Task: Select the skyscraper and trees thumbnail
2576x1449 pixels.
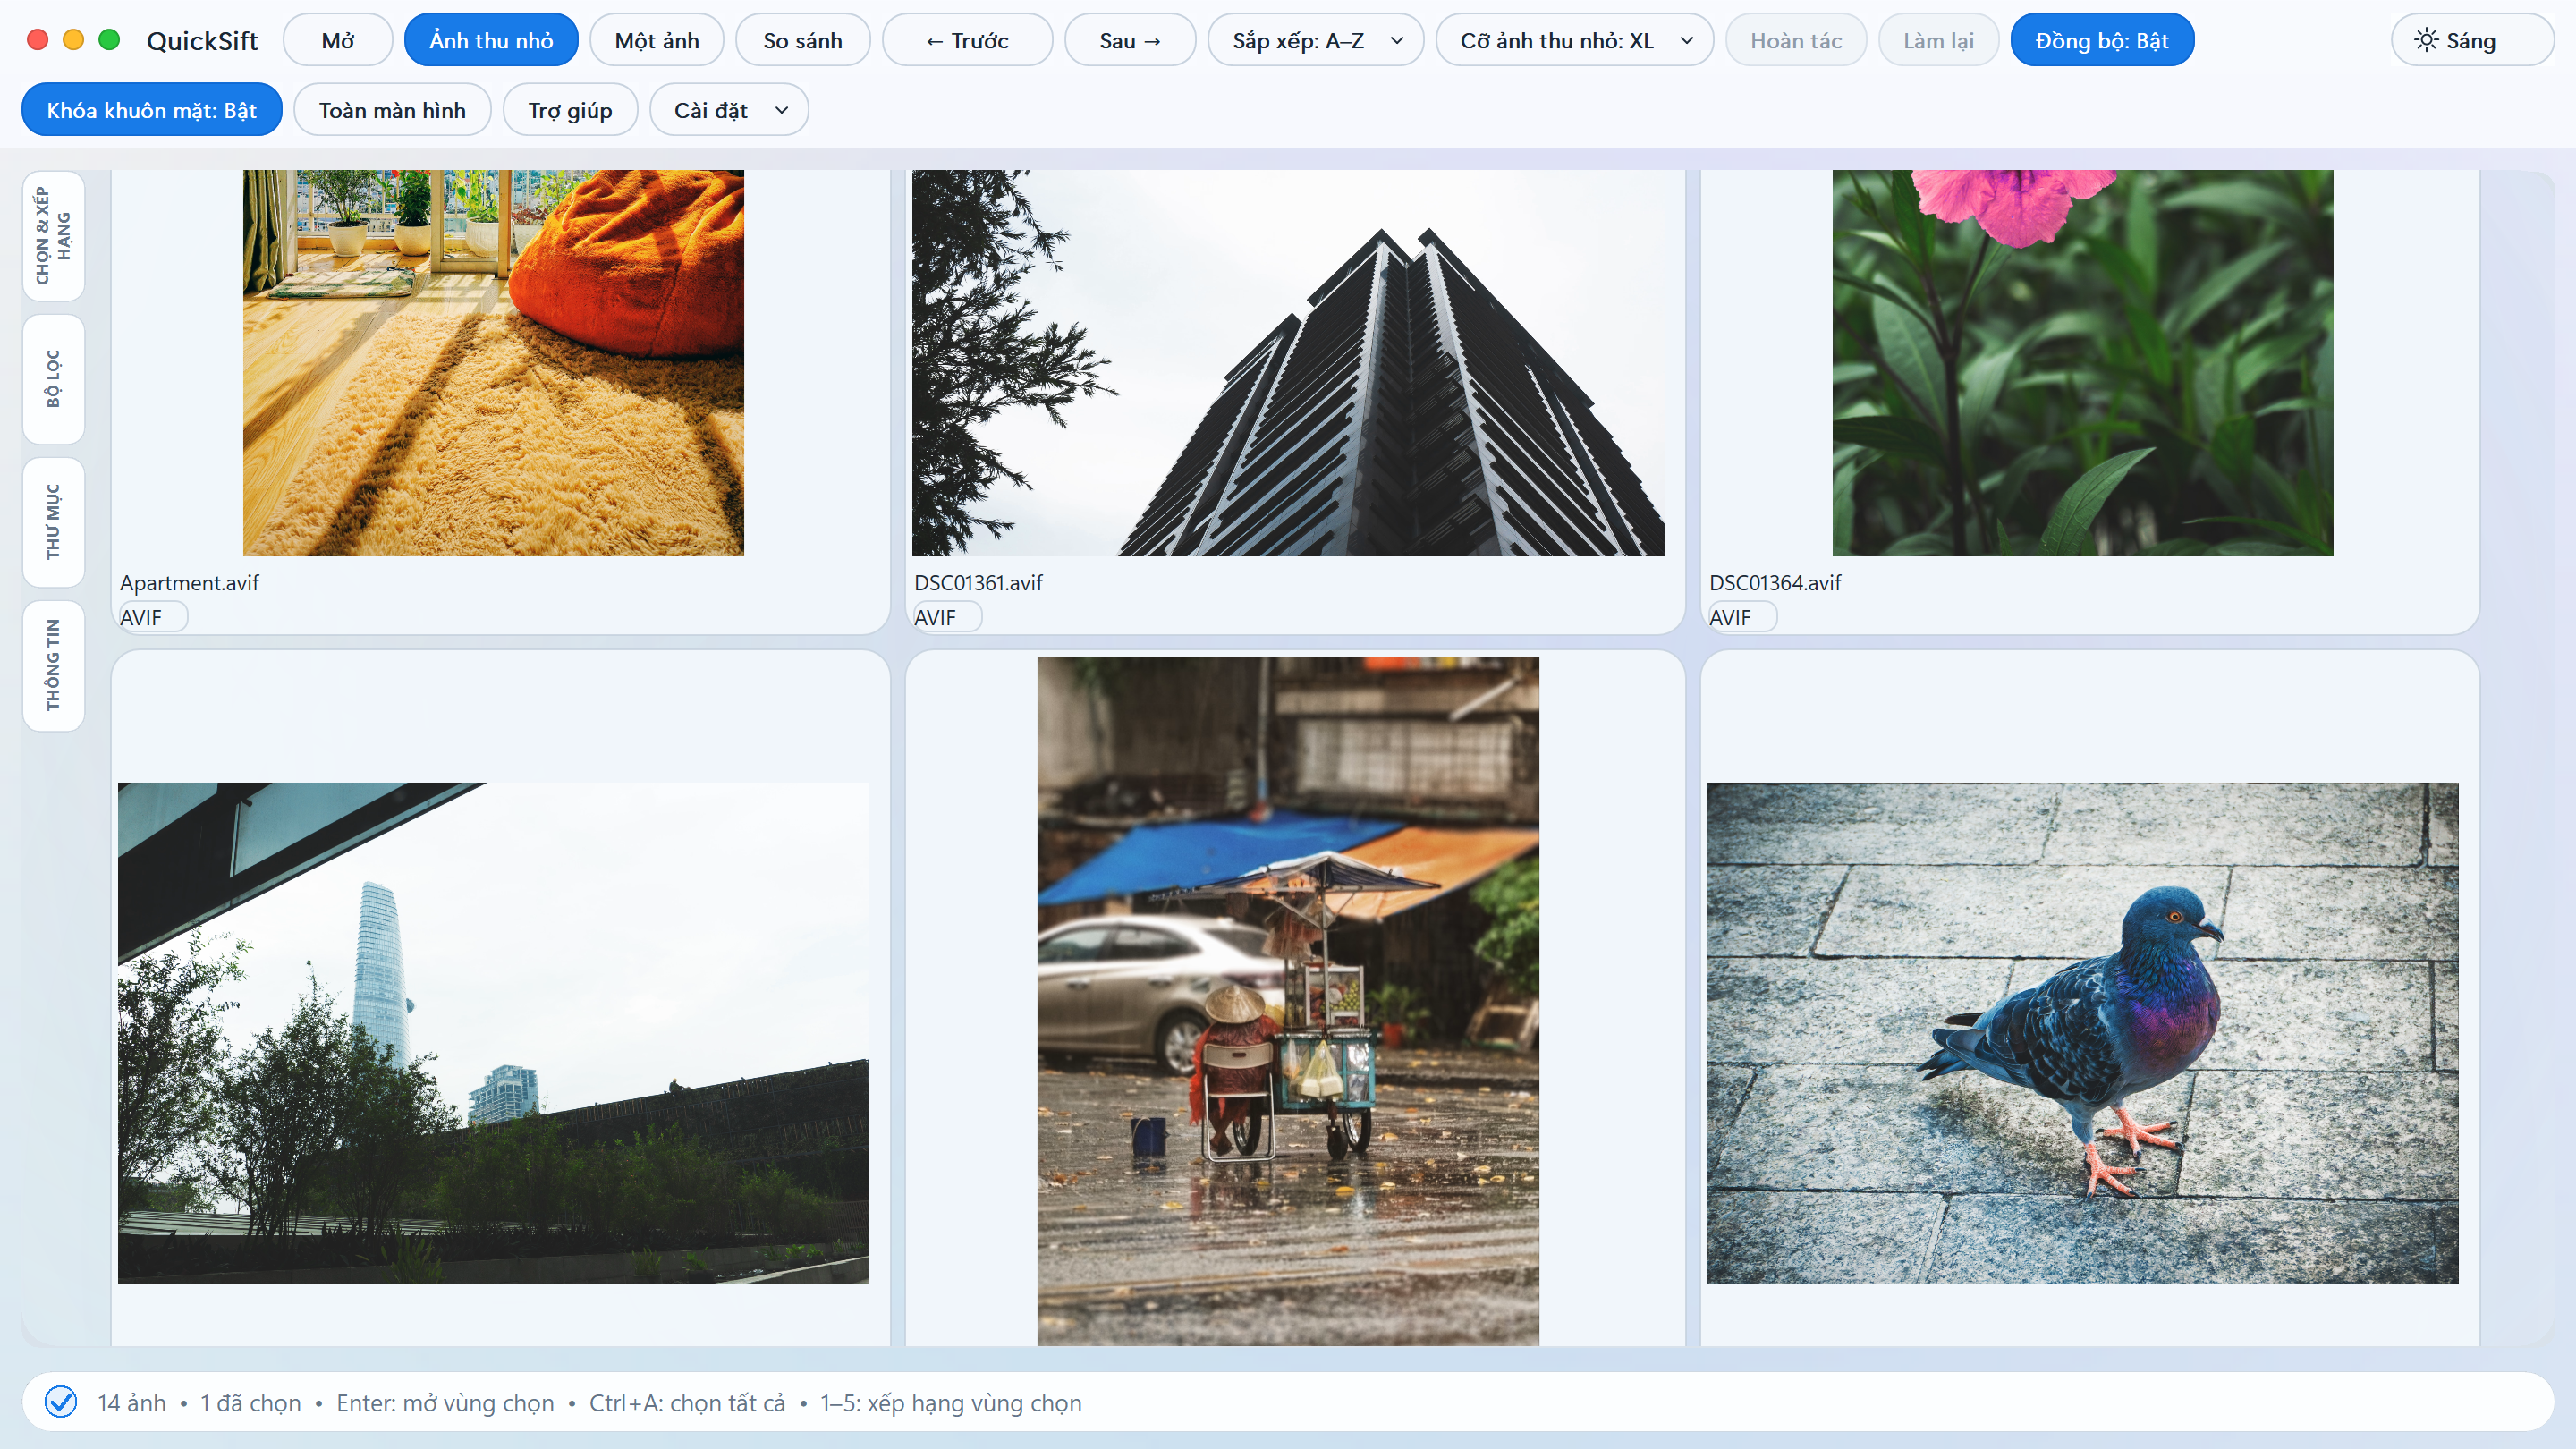Action: point(493,1032)
